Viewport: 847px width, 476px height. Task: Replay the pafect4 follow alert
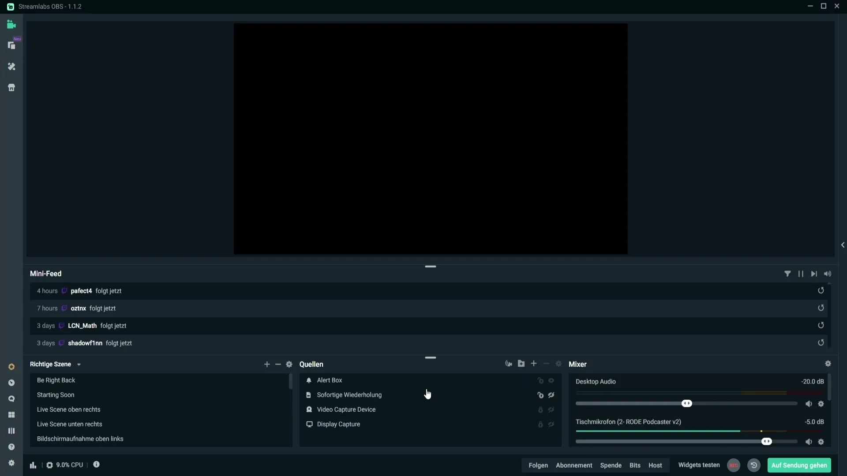click(821, 290)
